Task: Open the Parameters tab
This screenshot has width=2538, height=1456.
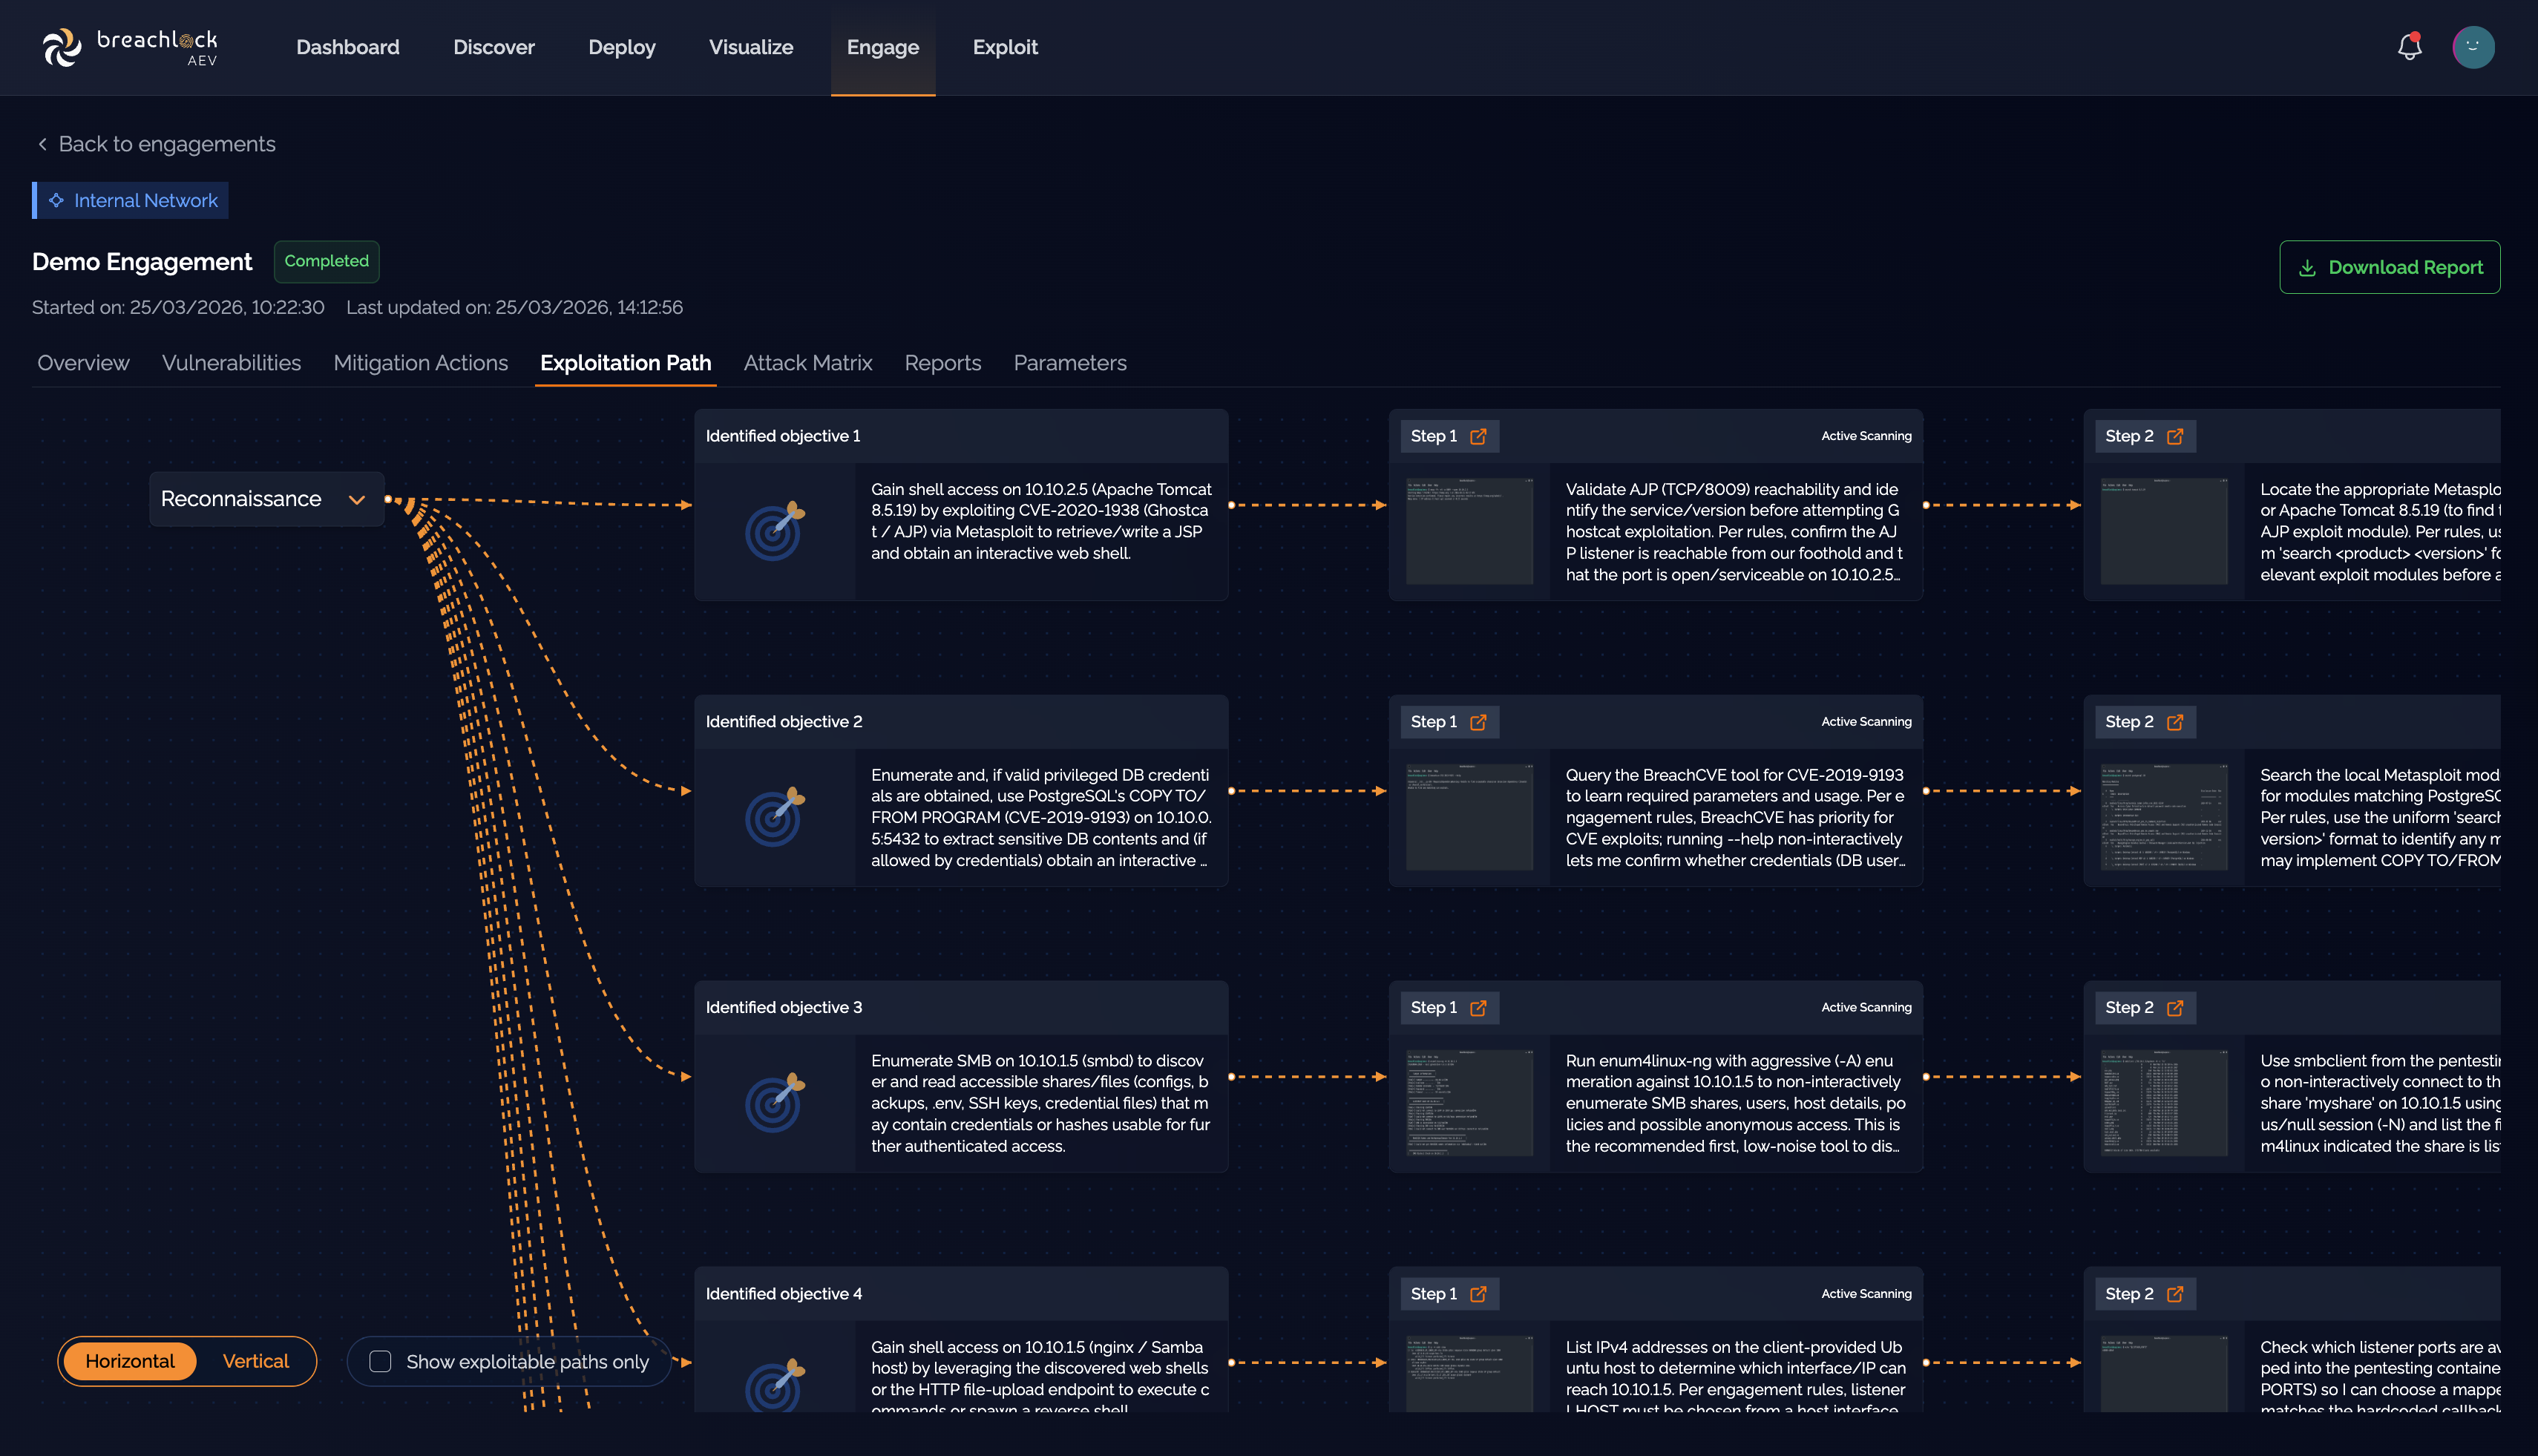Action: 1069,363
